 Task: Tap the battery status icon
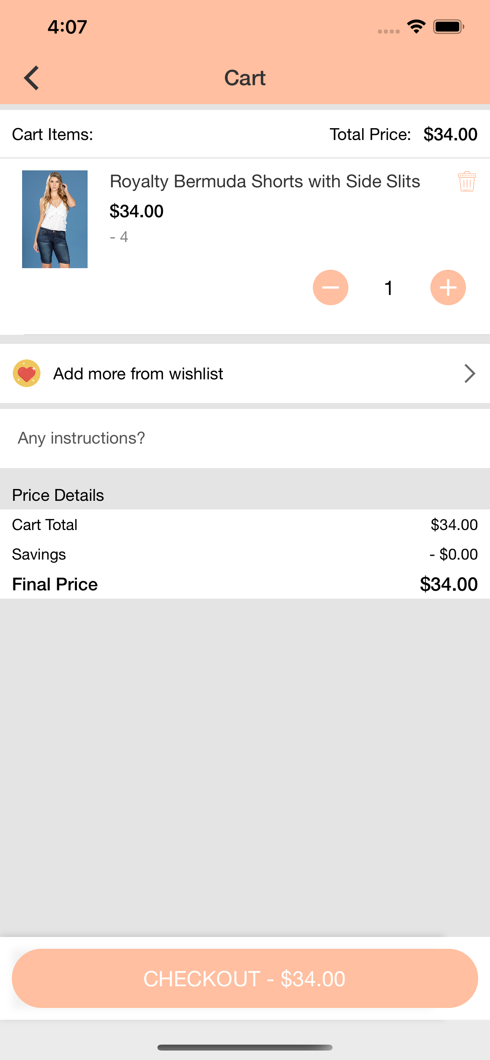pos(449,27)
